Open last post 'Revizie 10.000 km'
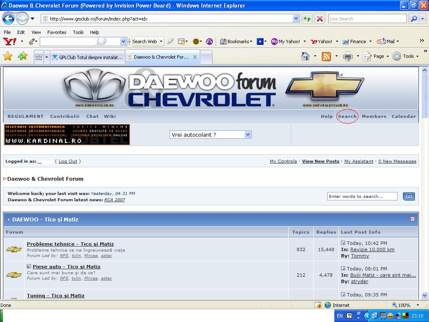Viewport: 429px width, 322px height. [x=372, y=249]
